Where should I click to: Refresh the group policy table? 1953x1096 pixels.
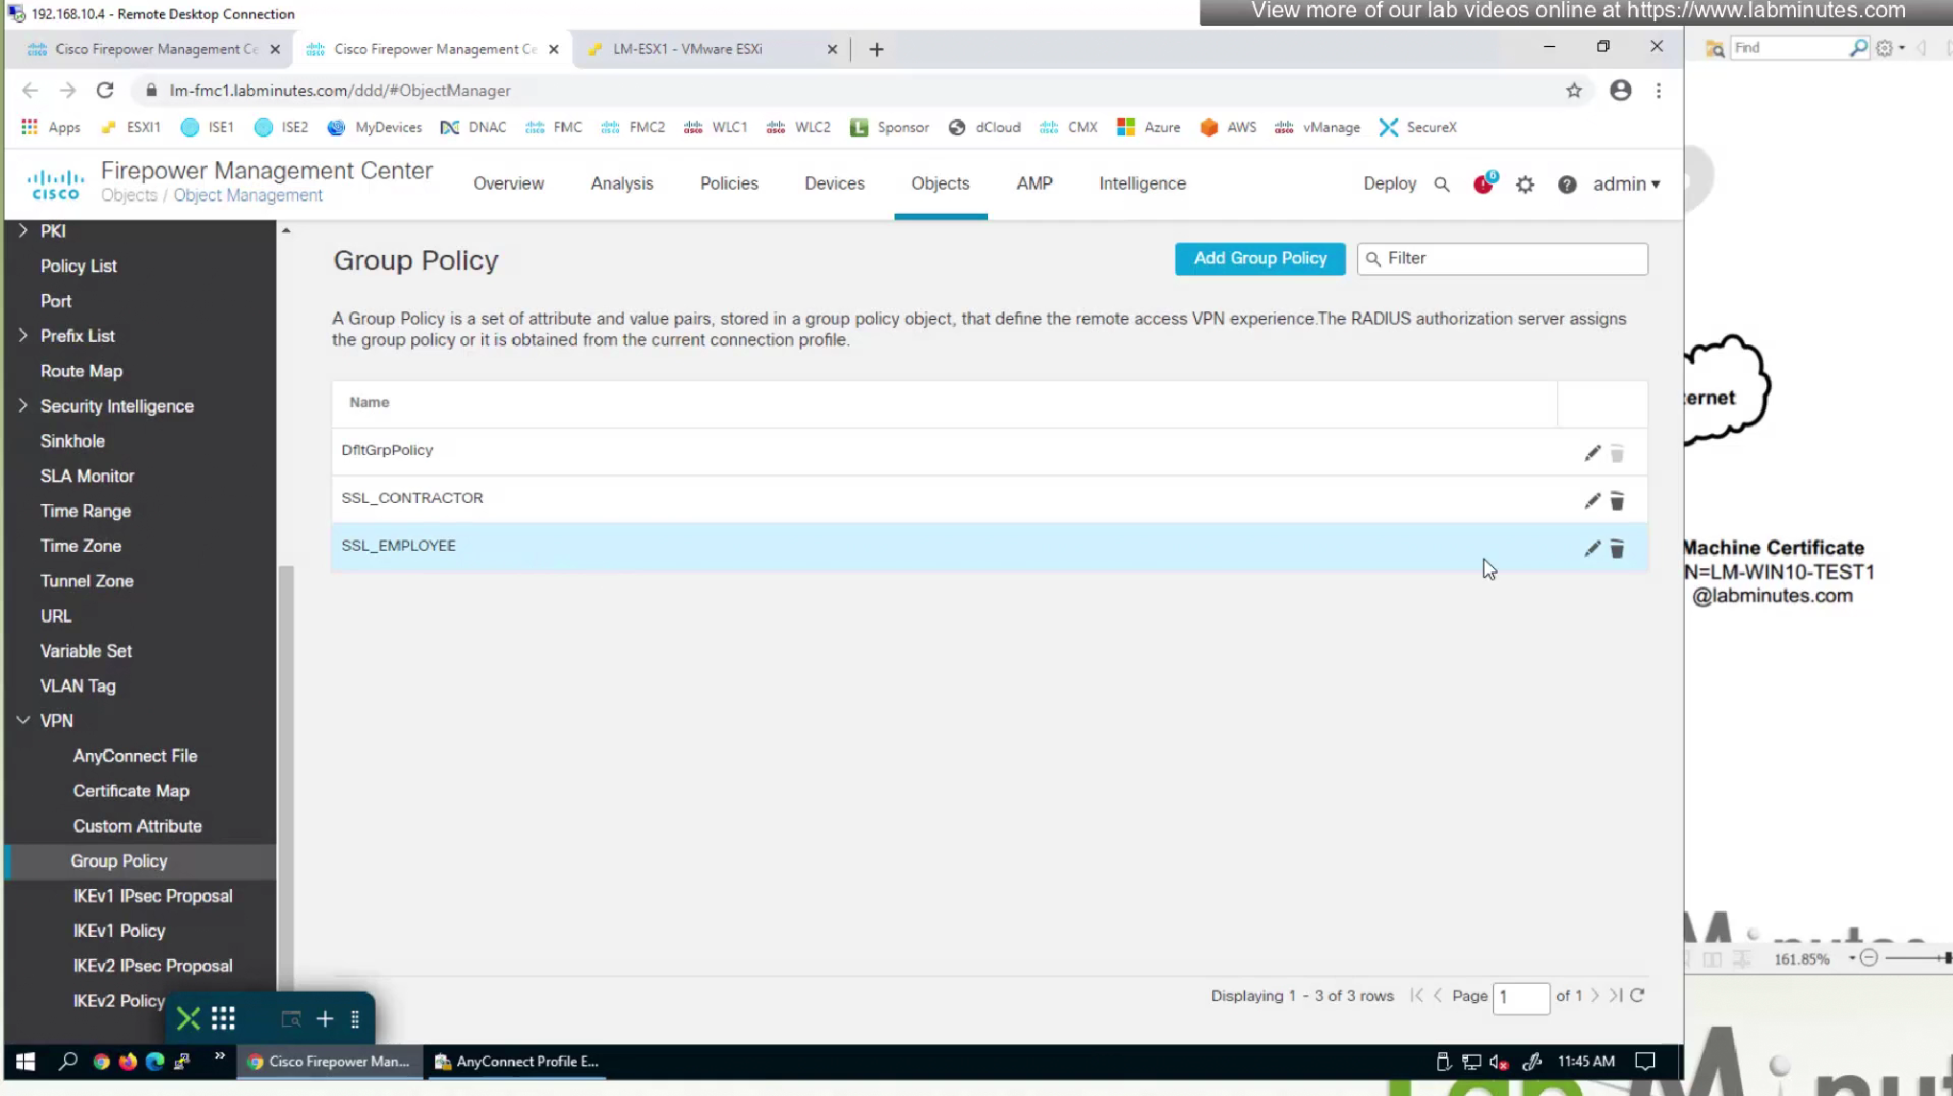(x=1638, y=995)
